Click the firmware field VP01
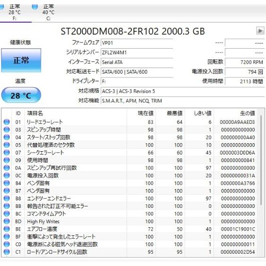This screenshot has width=266, height=266. [137, 43]
